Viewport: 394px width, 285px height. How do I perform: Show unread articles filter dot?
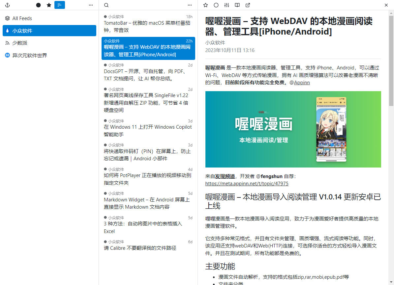pos(38,5)
